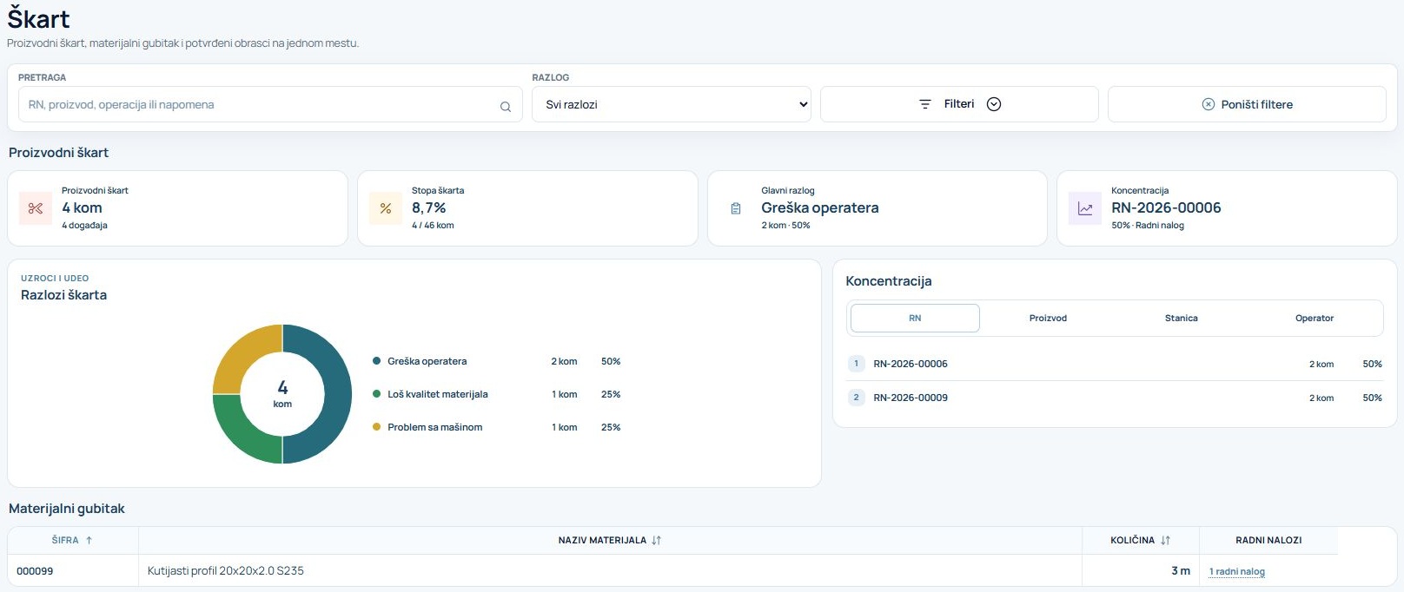This screenshot has width=1404, height=592.
Task: Click the percent icon on Stopa škarta card
Action: point(386,208)
